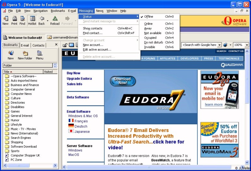Click the page vertical scrollbar down arrow

click(247, 162)
